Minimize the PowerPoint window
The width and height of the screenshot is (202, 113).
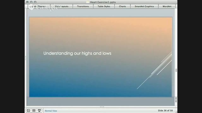pos(31,2)
